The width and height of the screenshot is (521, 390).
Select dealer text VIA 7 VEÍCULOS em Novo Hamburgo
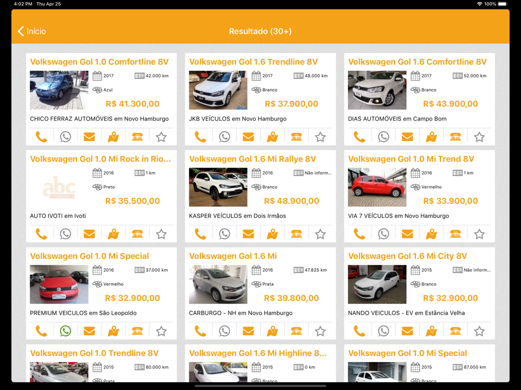(399, 216)
